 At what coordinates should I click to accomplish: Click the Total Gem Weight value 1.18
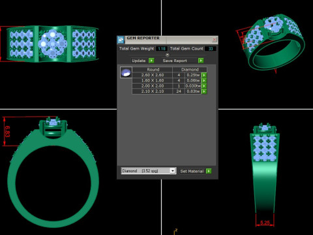[x=162, y=49]
